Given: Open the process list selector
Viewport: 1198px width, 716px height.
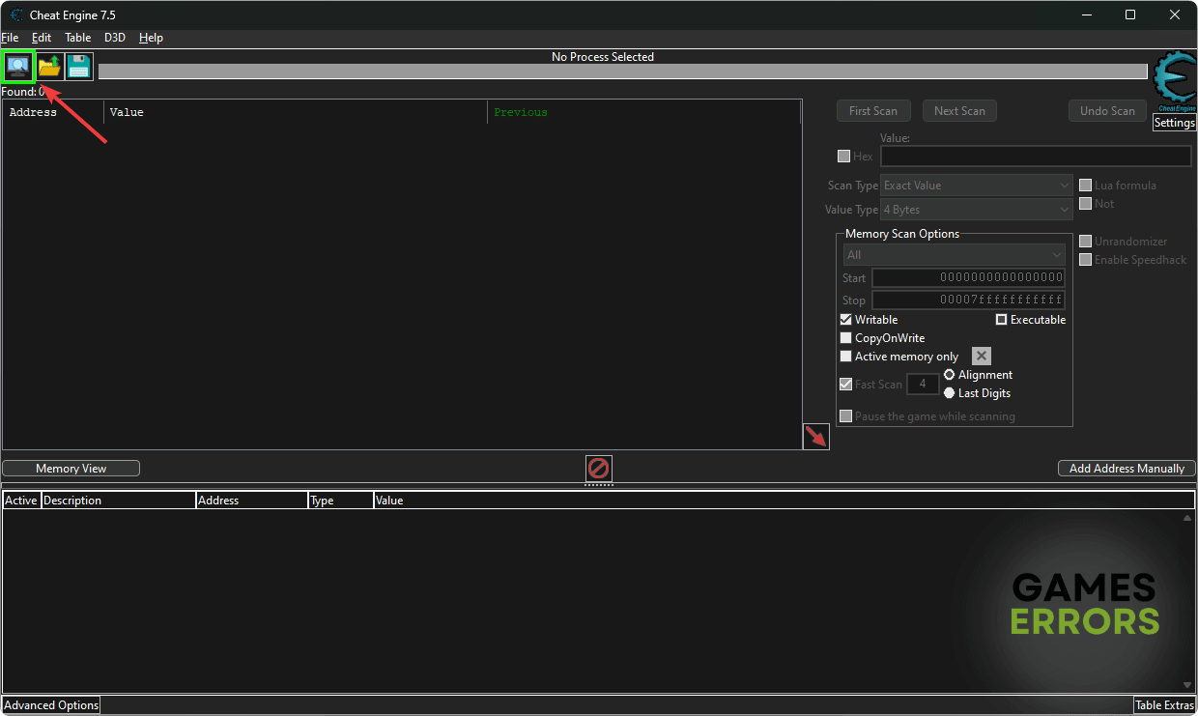Looking at the screenshot, I should pyautogui.click(x=17, y=66).
